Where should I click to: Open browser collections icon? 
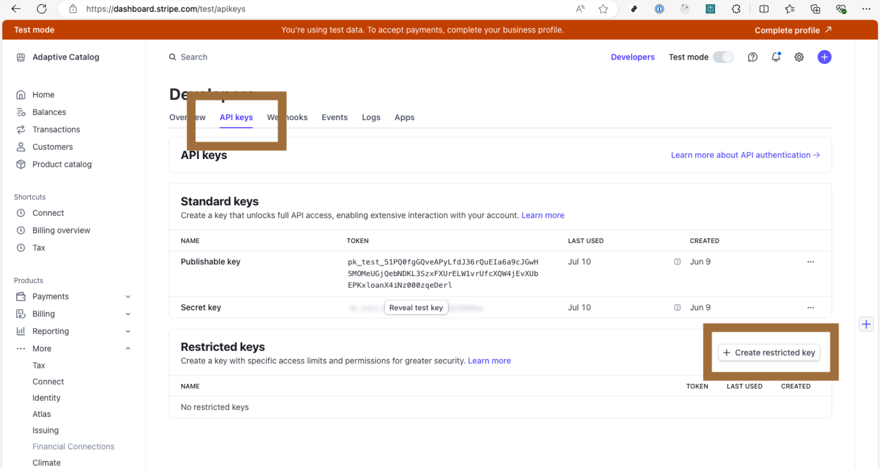point(815,9)
